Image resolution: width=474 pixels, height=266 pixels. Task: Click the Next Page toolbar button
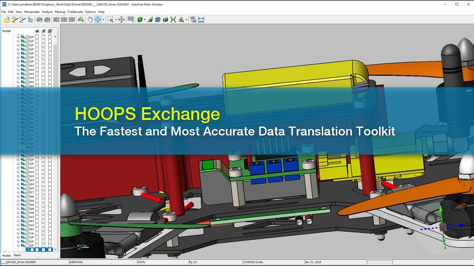click(71, 20)
